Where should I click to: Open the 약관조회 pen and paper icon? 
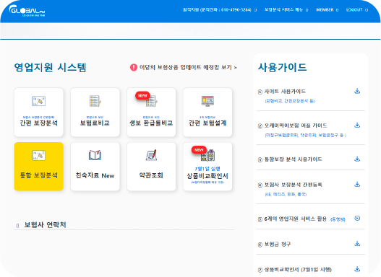[151, 155]
